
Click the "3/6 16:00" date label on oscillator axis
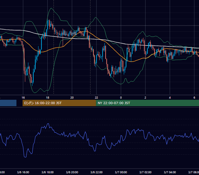(23, 172)
